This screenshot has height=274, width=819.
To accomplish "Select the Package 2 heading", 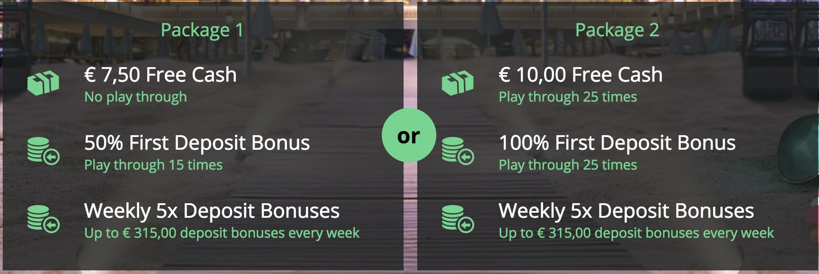I will click(x=617, y=30).
